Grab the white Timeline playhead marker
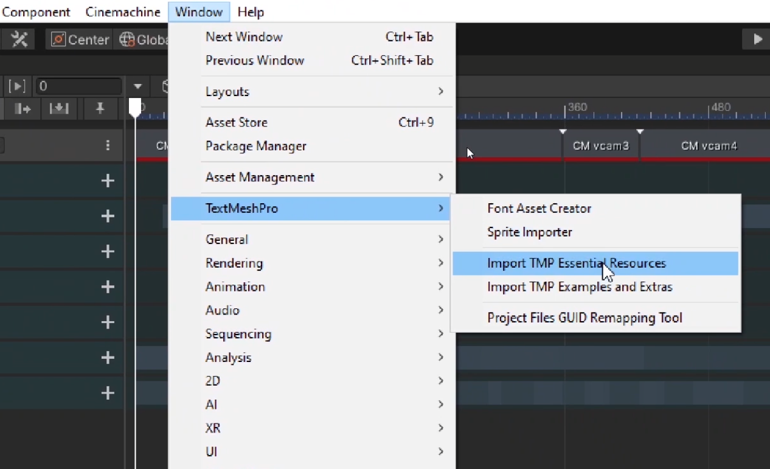The width and height of the screenshot is (770, 469). coord(135,107)
